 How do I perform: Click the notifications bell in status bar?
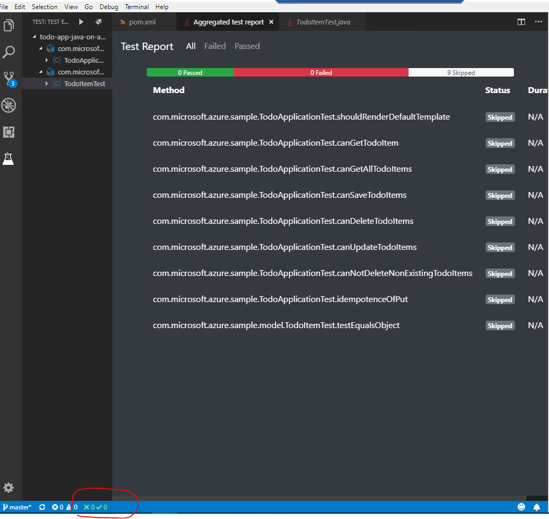click(537, 507)
